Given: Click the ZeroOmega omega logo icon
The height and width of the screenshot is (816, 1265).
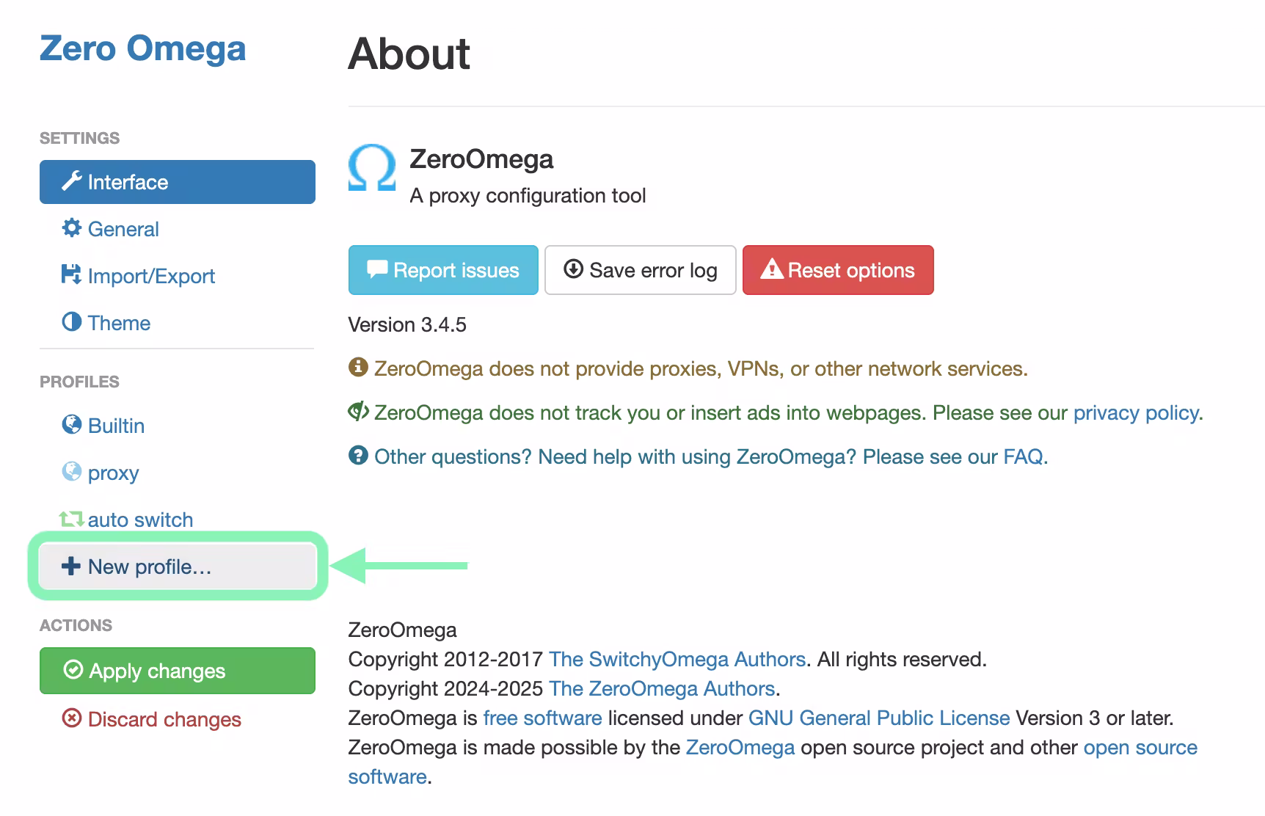Looking at the screenshot, I should (x=371, y=167).
